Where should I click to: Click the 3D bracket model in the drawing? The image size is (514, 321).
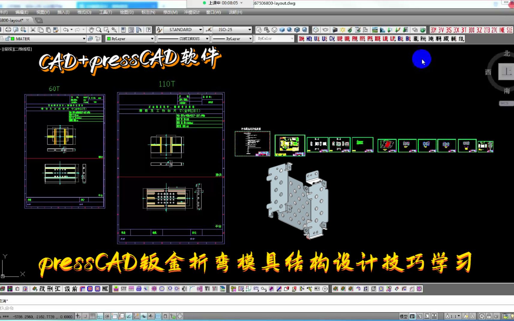(x=297, y=201)
